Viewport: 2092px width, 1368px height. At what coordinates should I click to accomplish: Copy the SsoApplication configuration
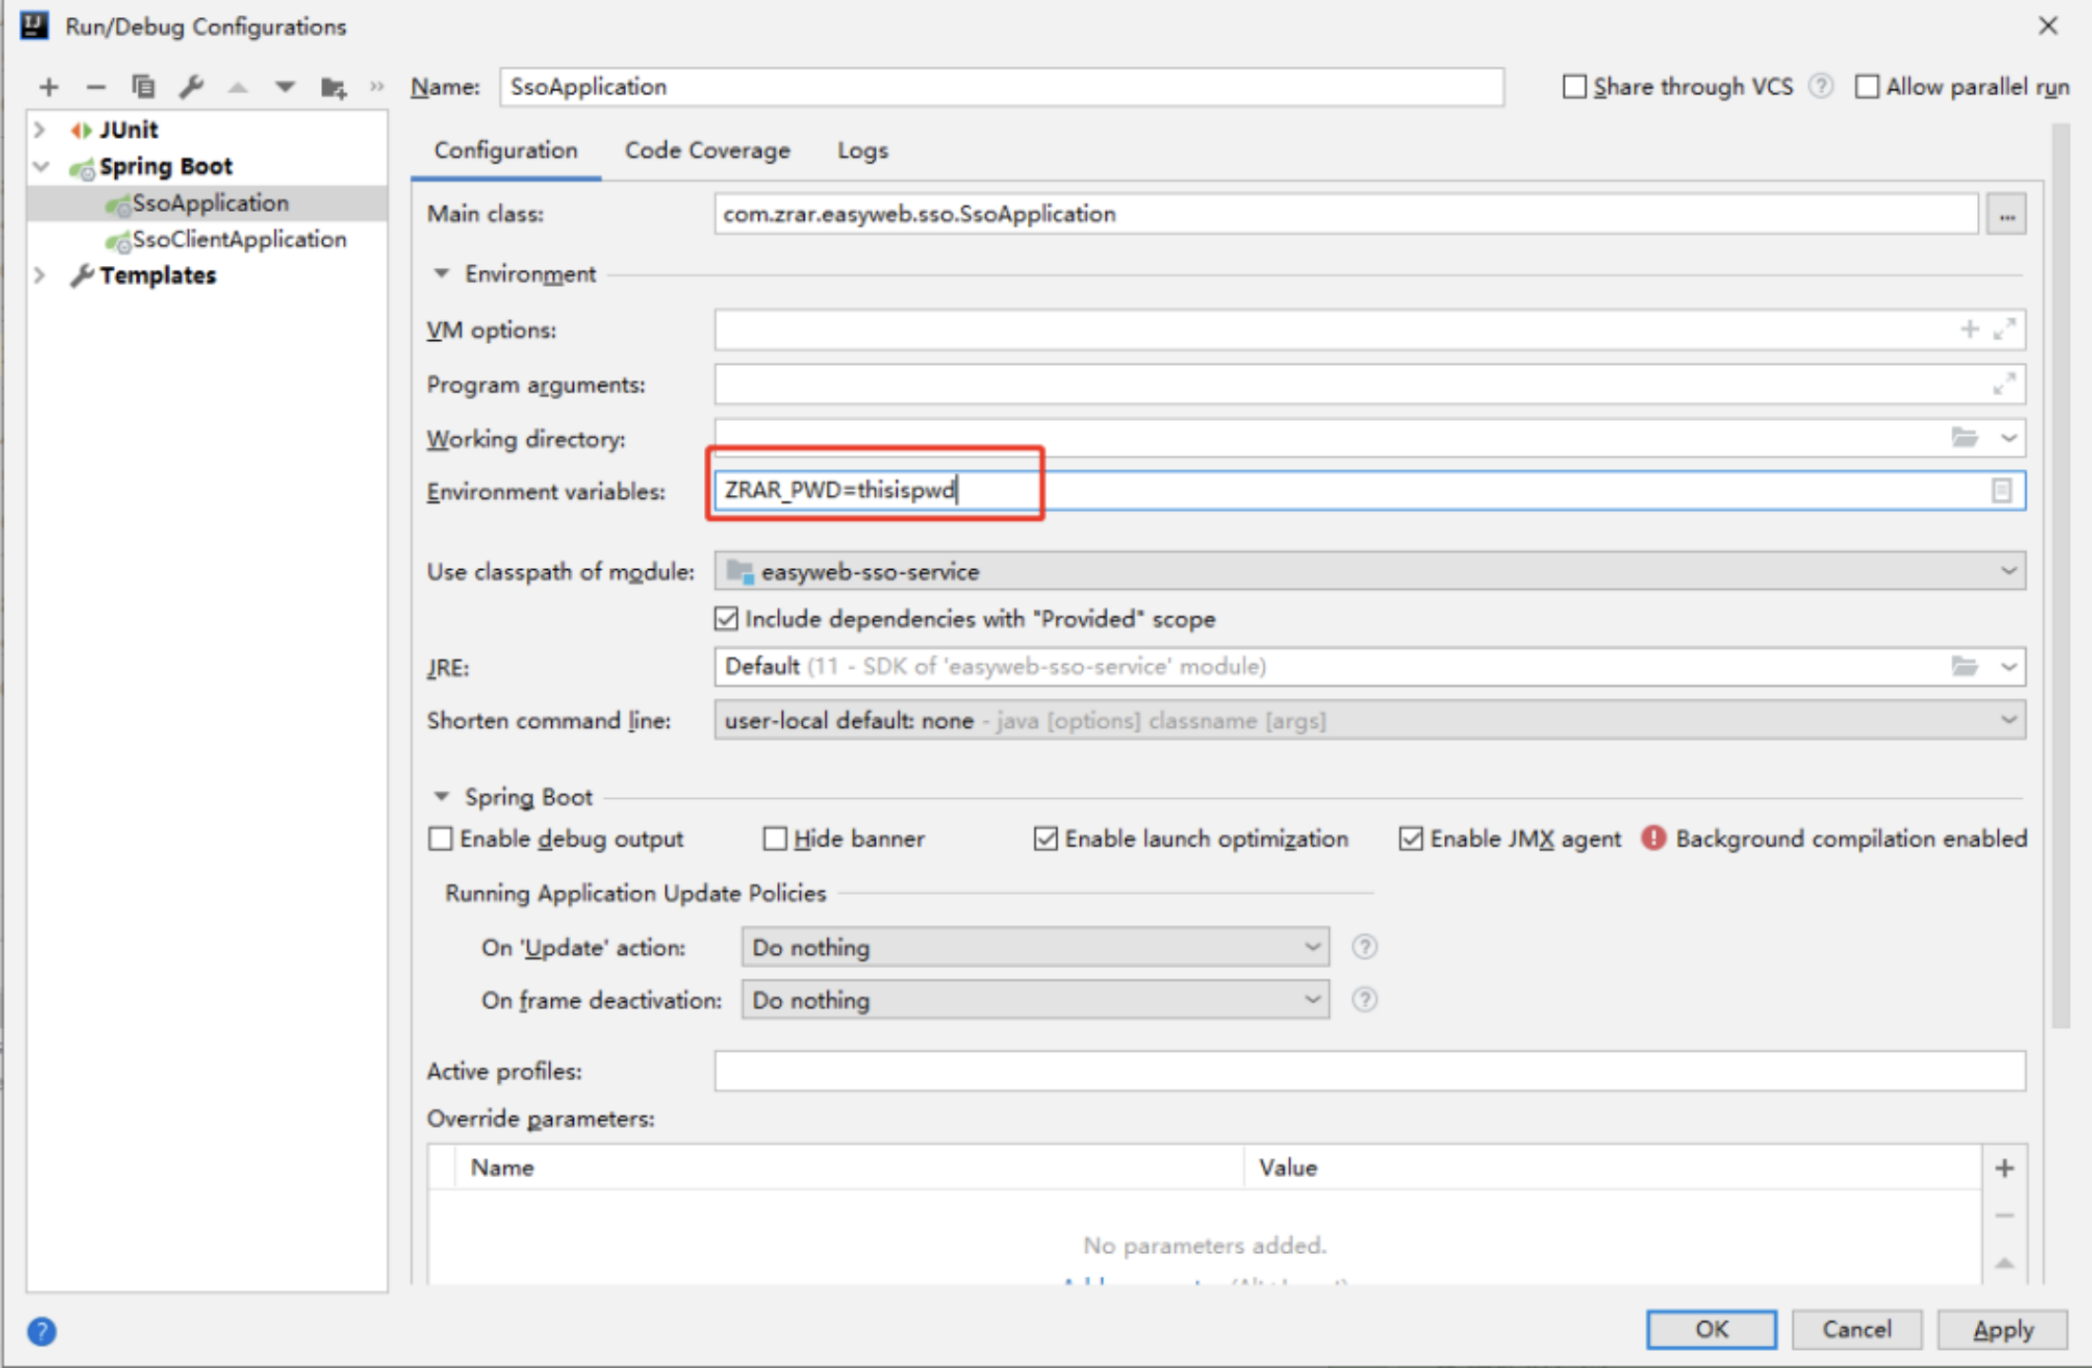click(143, 86)
